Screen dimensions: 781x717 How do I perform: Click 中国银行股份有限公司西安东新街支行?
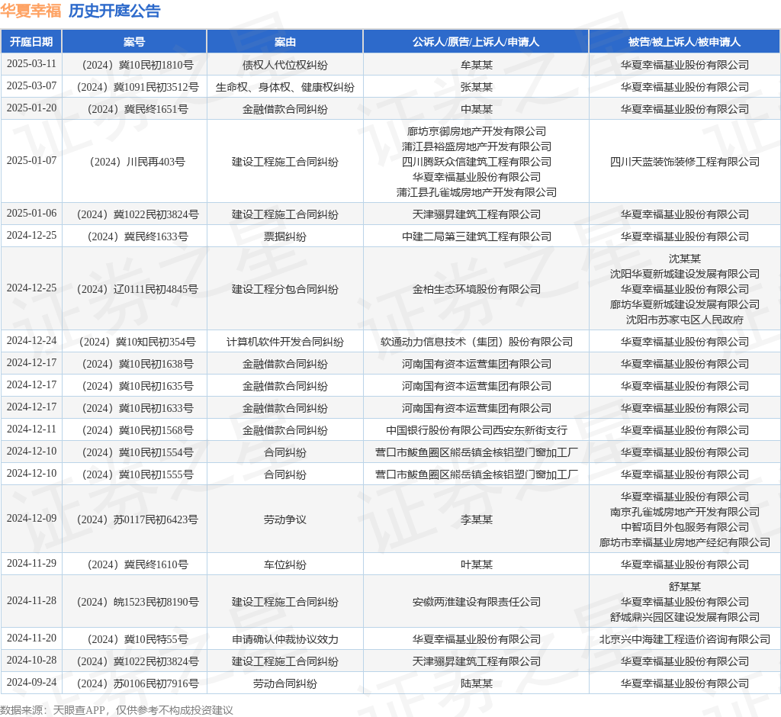(x=476, y=430)
